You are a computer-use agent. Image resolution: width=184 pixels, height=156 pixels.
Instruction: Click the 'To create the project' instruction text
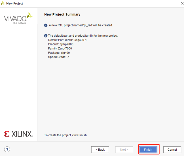65,135
